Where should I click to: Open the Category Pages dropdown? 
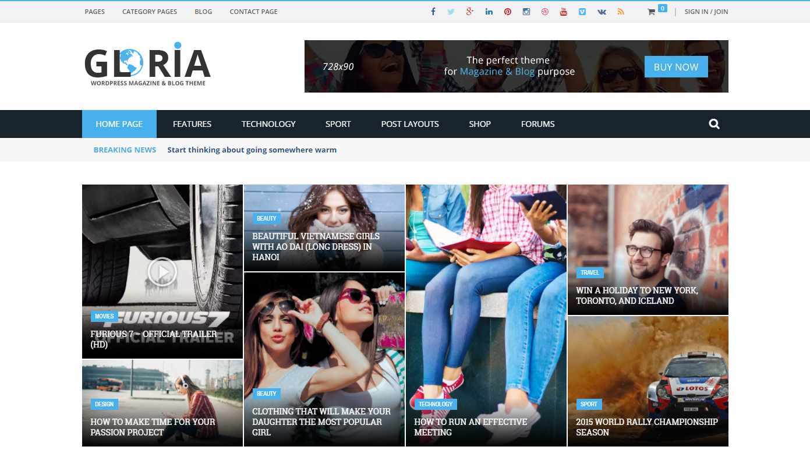pos(149,11)
